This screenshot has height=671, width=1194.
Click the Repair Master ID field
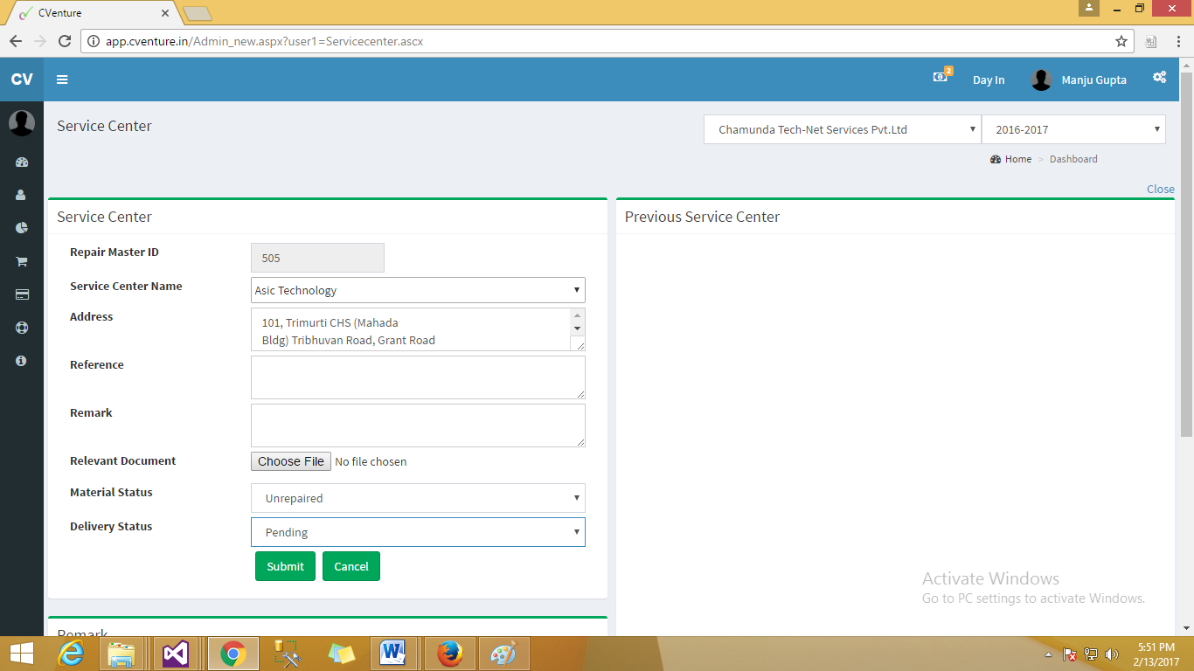[x=317, y=258]
